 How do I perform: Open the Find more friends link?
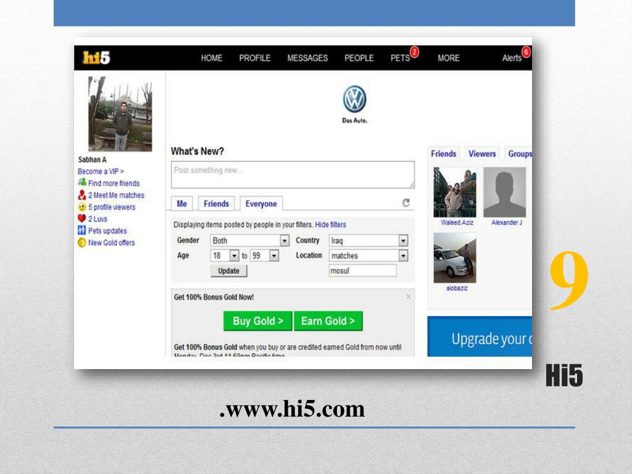114,183
